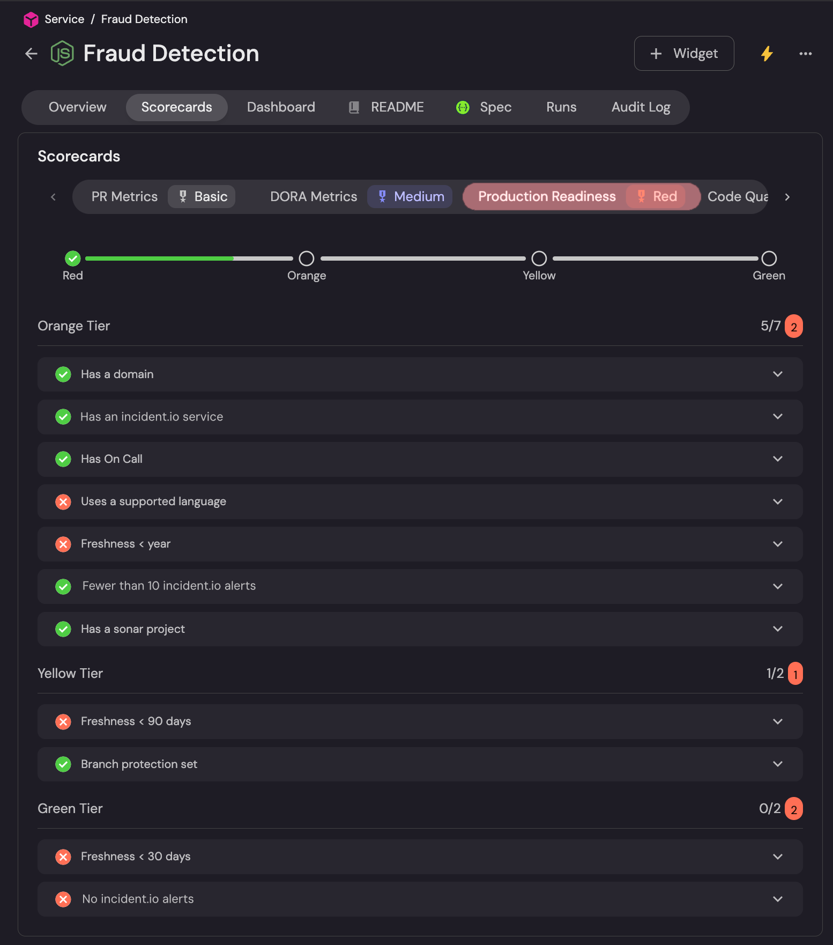Click the lightning bolt actions icon
The image size is (833, 945).
pyautogui.click(x=767, y=54)
